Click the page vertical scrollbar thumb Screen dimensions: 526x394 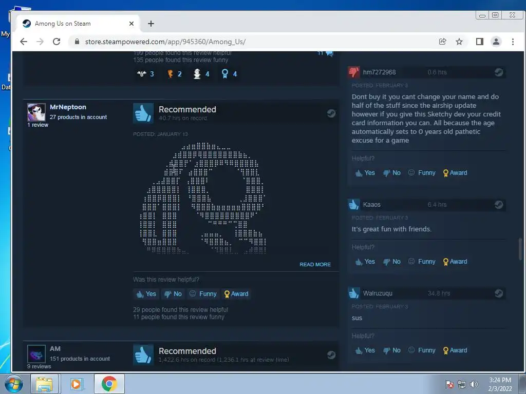[x=520, y=249]
